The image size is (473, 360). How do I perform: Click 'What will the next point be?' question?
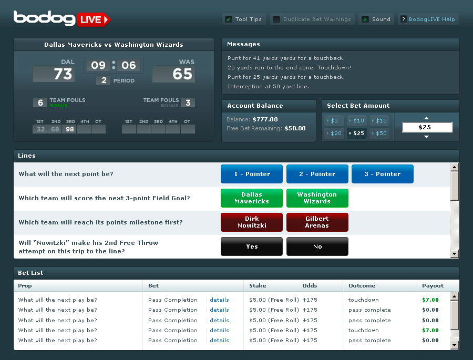click(66, 174)
